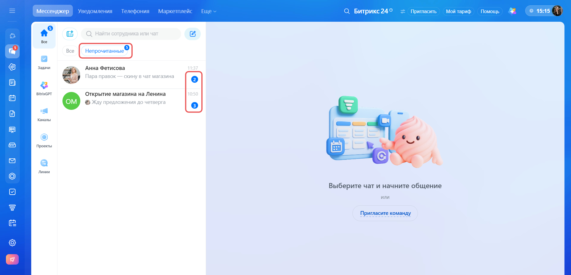The image size is (571, 275).
Task: Select the Непрочитанные chat filter
Action: point(105,51)
